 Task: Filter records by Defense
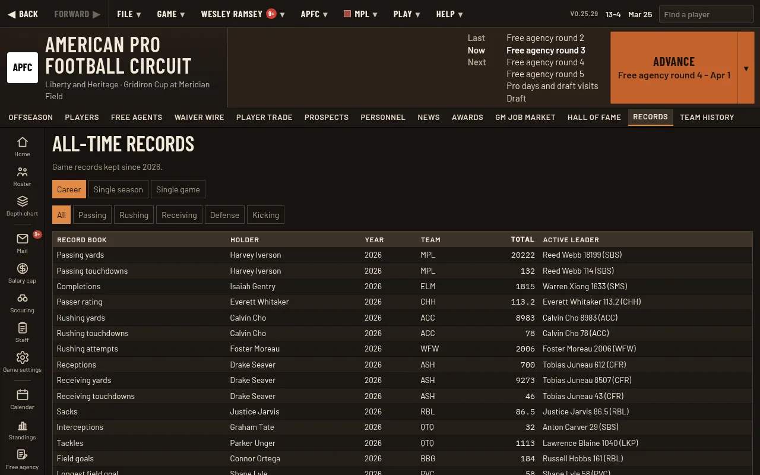click(x=224, y=215)
